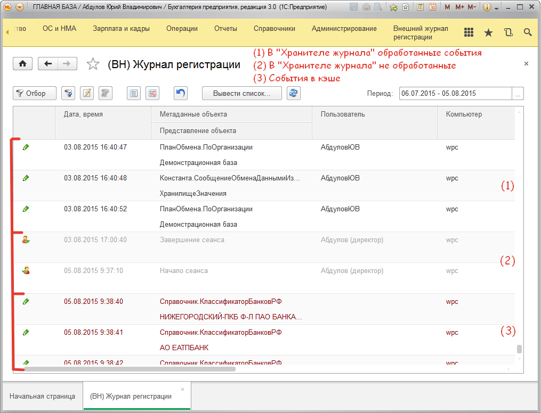Viewport: 541px width, 413px height.
Task: Open the Отчеты section
Action: 225,29
